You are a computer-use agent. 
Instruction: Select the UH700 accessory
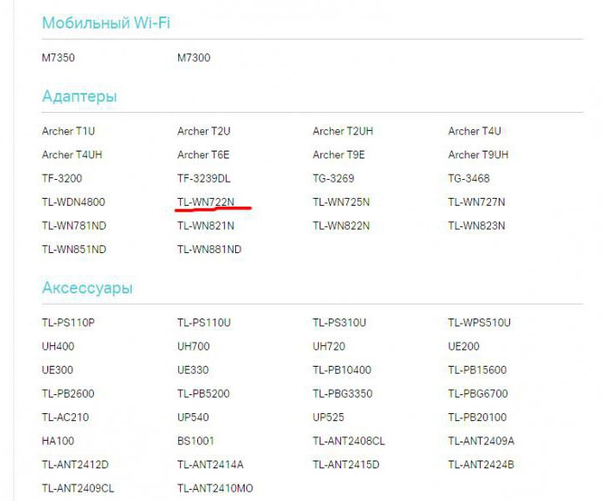[x=194, y=346]
